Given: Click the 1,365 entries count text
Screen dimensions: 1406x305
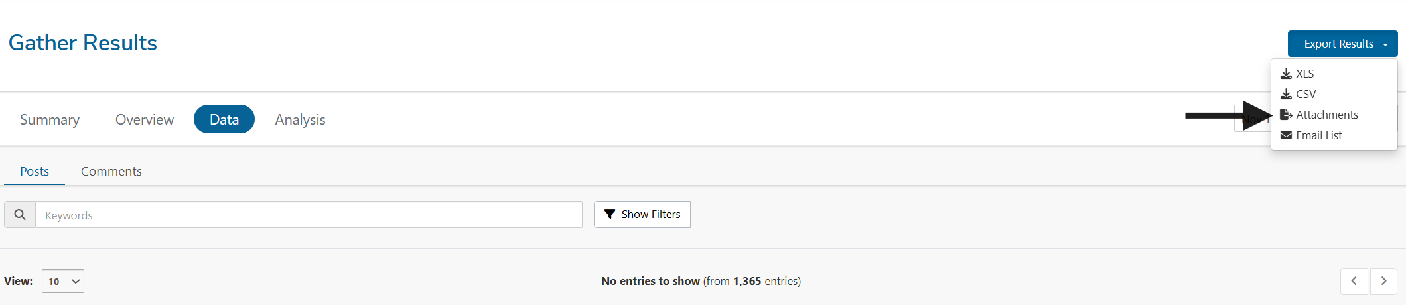Looking at the screenshot, I should pos(746,281).
